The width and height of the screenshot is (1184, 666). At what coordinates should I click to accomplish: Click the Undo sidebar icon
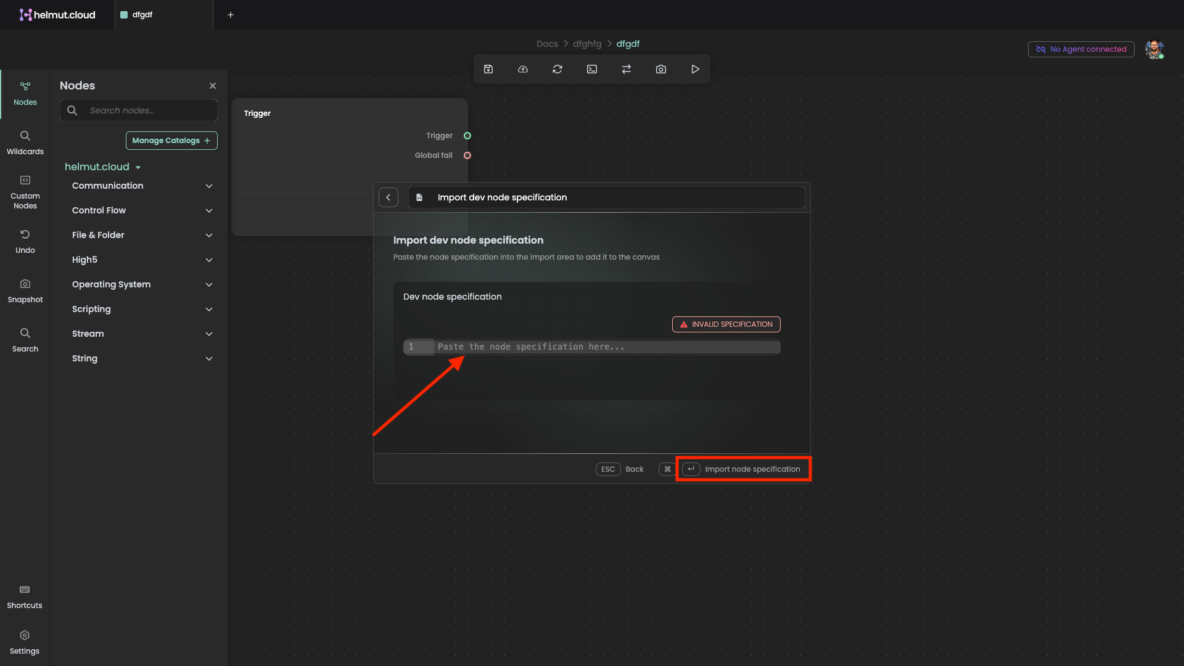coord(25,241)
